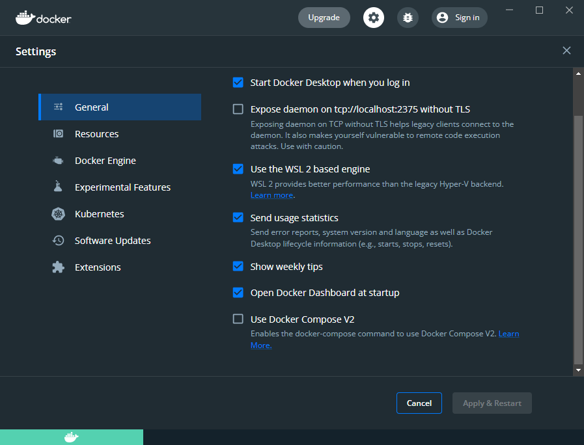Disable Start Docker Desktop when you log in

click(238, 83)
